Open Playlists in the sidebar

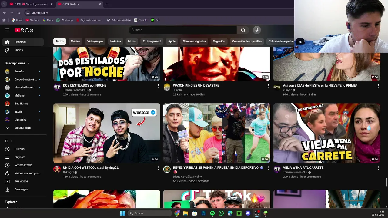pyautogui.click(x=23, y=157)
